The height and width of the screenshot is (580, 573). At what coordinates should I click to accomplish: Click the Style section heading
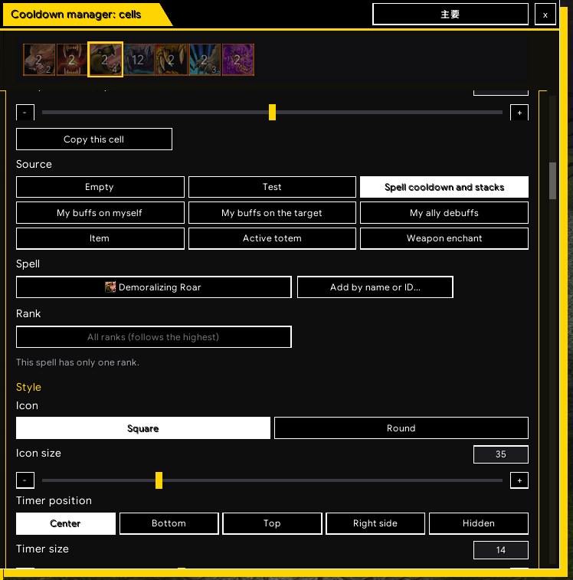pos(28,387)
